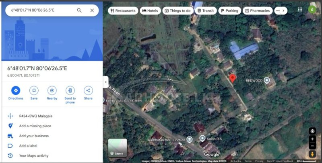
Task: Zoom in with the plus button
Action: coord(312,139)
